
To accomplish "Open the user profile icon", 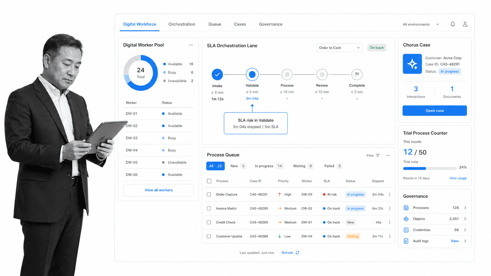I will coord(465,24).
